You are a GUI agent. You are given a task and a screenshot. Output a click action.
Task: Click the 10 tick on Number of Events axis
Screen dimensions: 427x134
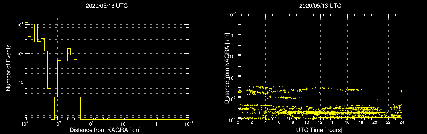point(21,82)
